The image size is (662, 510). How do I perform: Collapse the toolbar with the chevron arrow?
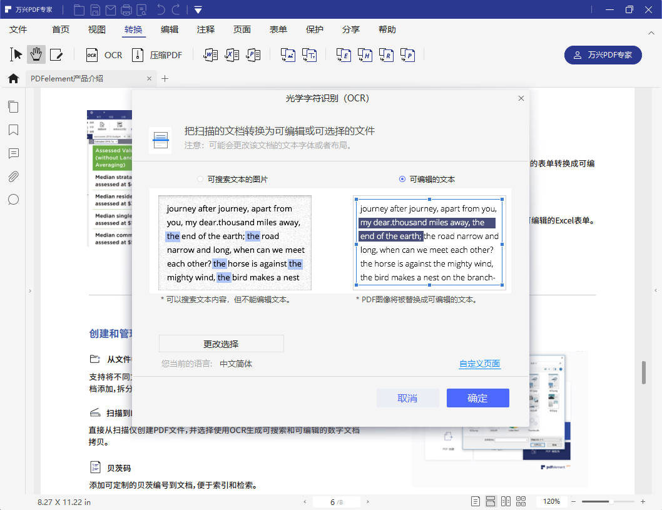click(x=651, y=33)
